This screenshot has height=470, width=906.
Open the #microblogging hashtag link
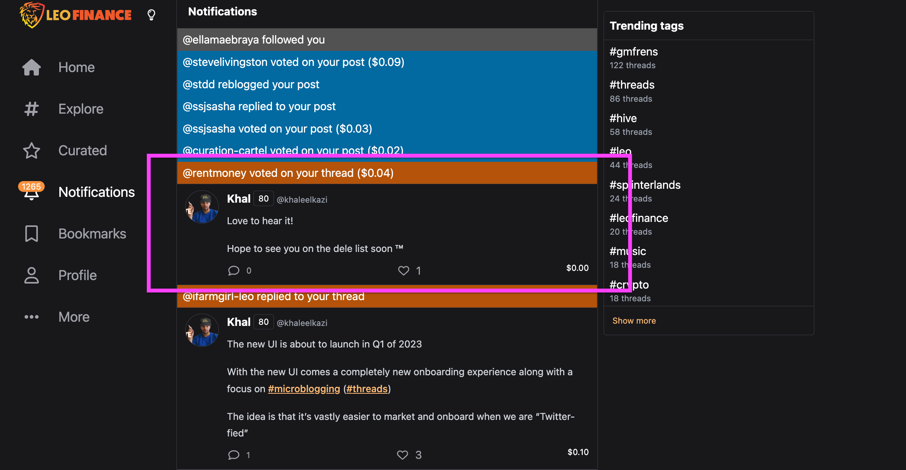[x=304, y=389]
